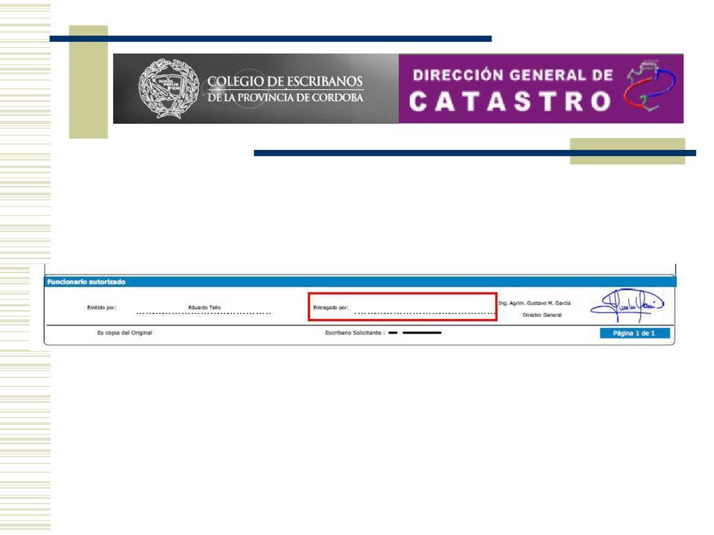Click the Catastro province map logo
This screenshot has width=714, height=535.
pyautogui.click(x=649, y=86)
